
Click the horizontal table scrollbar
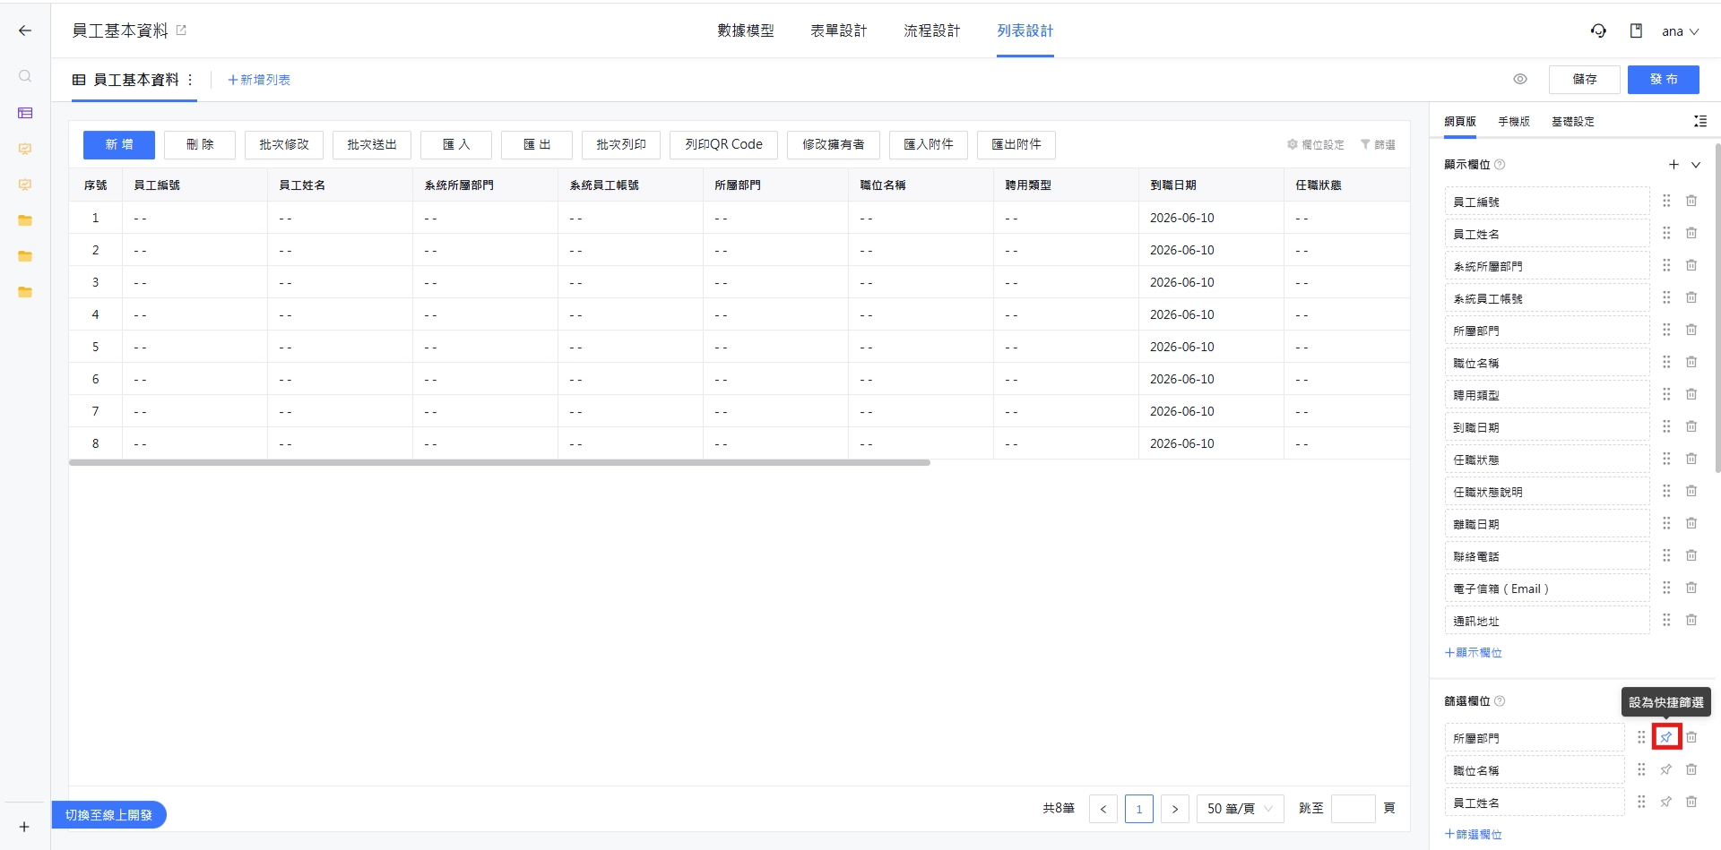[499, 463]
